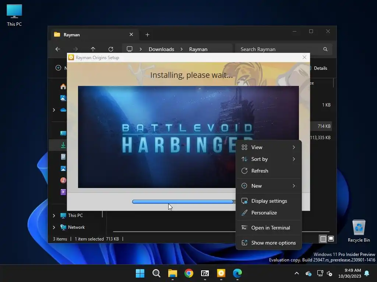Screen dimensions: 377x282
Task: Click the Search Rayman field
Action: (284, 49)
